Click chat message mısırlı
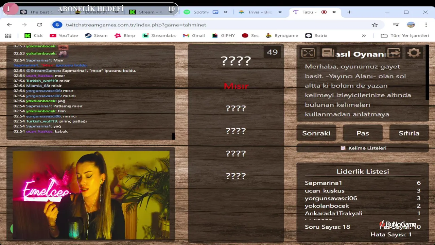The height and width of the screenshot is (245, 435). [45, 96]
